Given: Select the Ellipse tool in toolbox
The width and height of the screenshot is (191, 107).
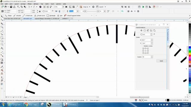Looking at the screenshot, I should (2, 41).
